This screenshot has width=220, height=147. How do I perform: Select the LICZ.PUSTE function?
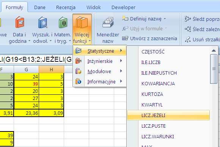click(x=168, y=126)
